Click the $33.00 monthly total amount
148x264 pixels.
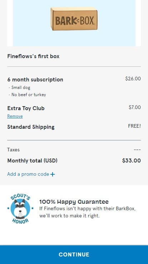(132, 161)
